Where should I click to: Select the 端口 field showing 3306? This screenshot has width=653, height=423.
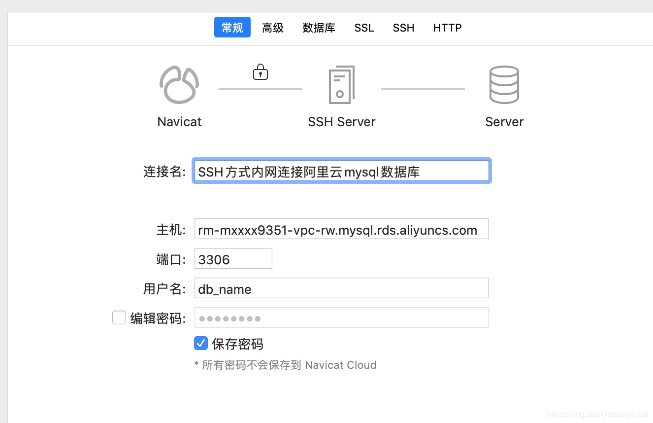click(233, 258)
